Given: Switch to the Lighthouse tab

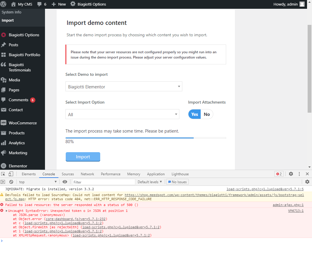Looking at the screenshot, I should (180, 174).
